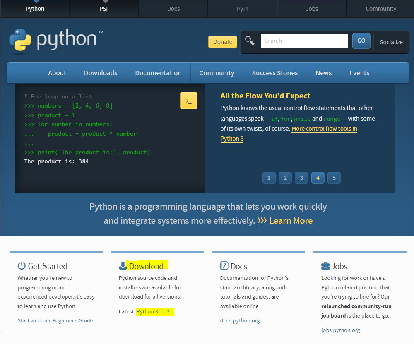Open the Events navigation menu
Viewport: 414px width, 344px height.
(359, 73)
